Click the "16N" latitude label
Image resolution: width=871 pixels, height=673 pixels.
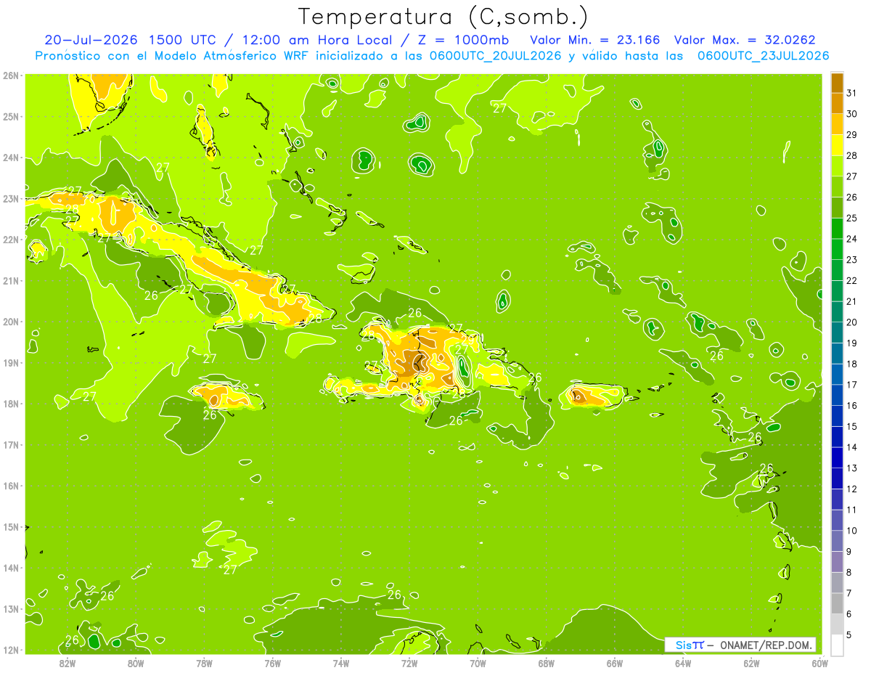click(x=11, y=486)
